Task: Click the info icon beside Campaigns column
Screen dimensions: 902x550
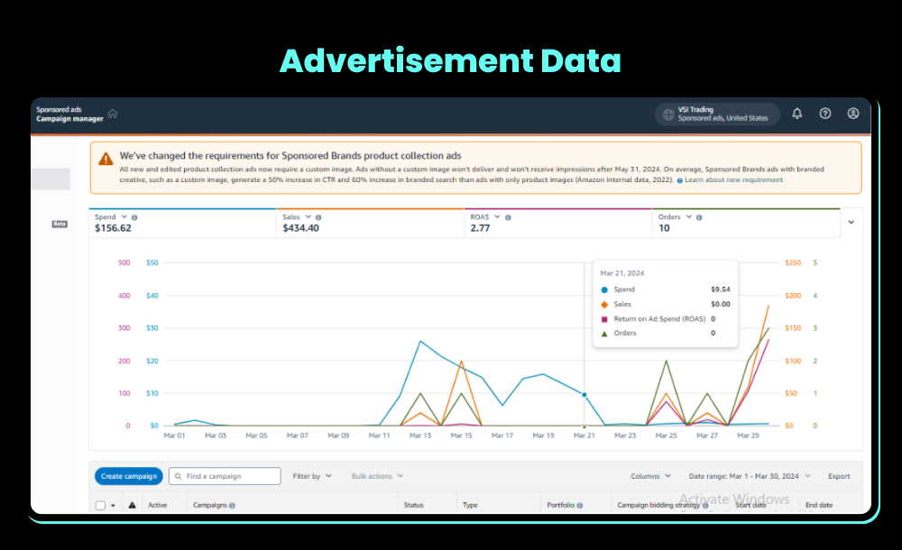Action: tap(233, 506)
